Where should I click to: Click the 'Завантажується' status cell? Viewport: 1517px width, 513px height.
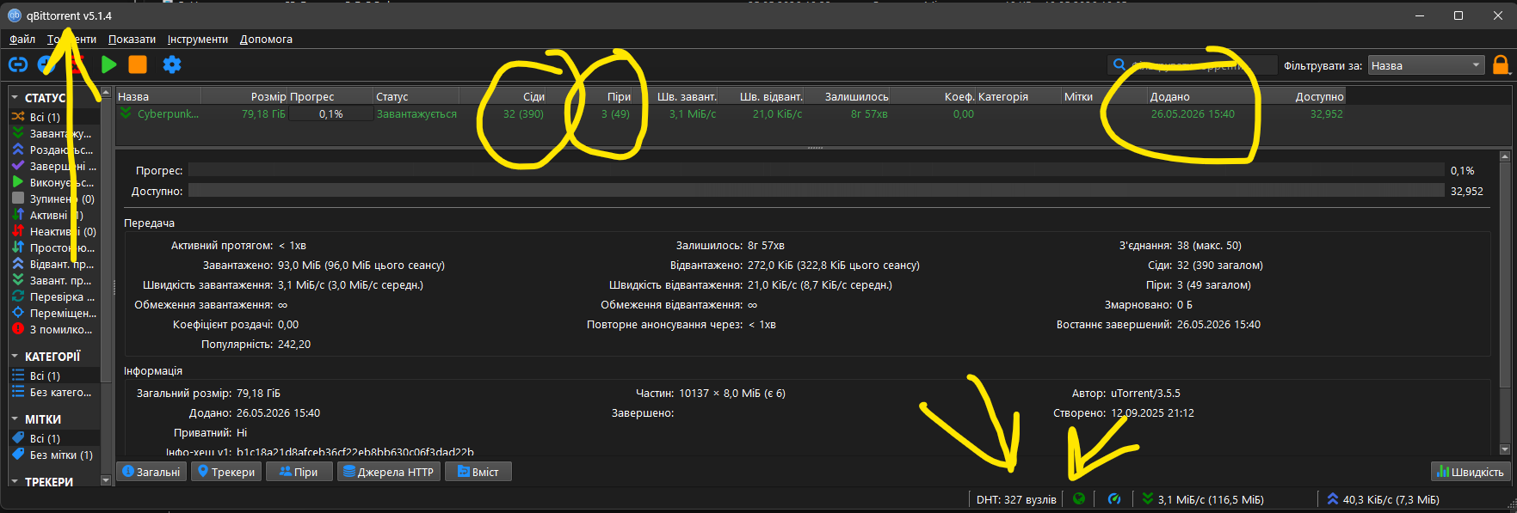tap(416, 113)
